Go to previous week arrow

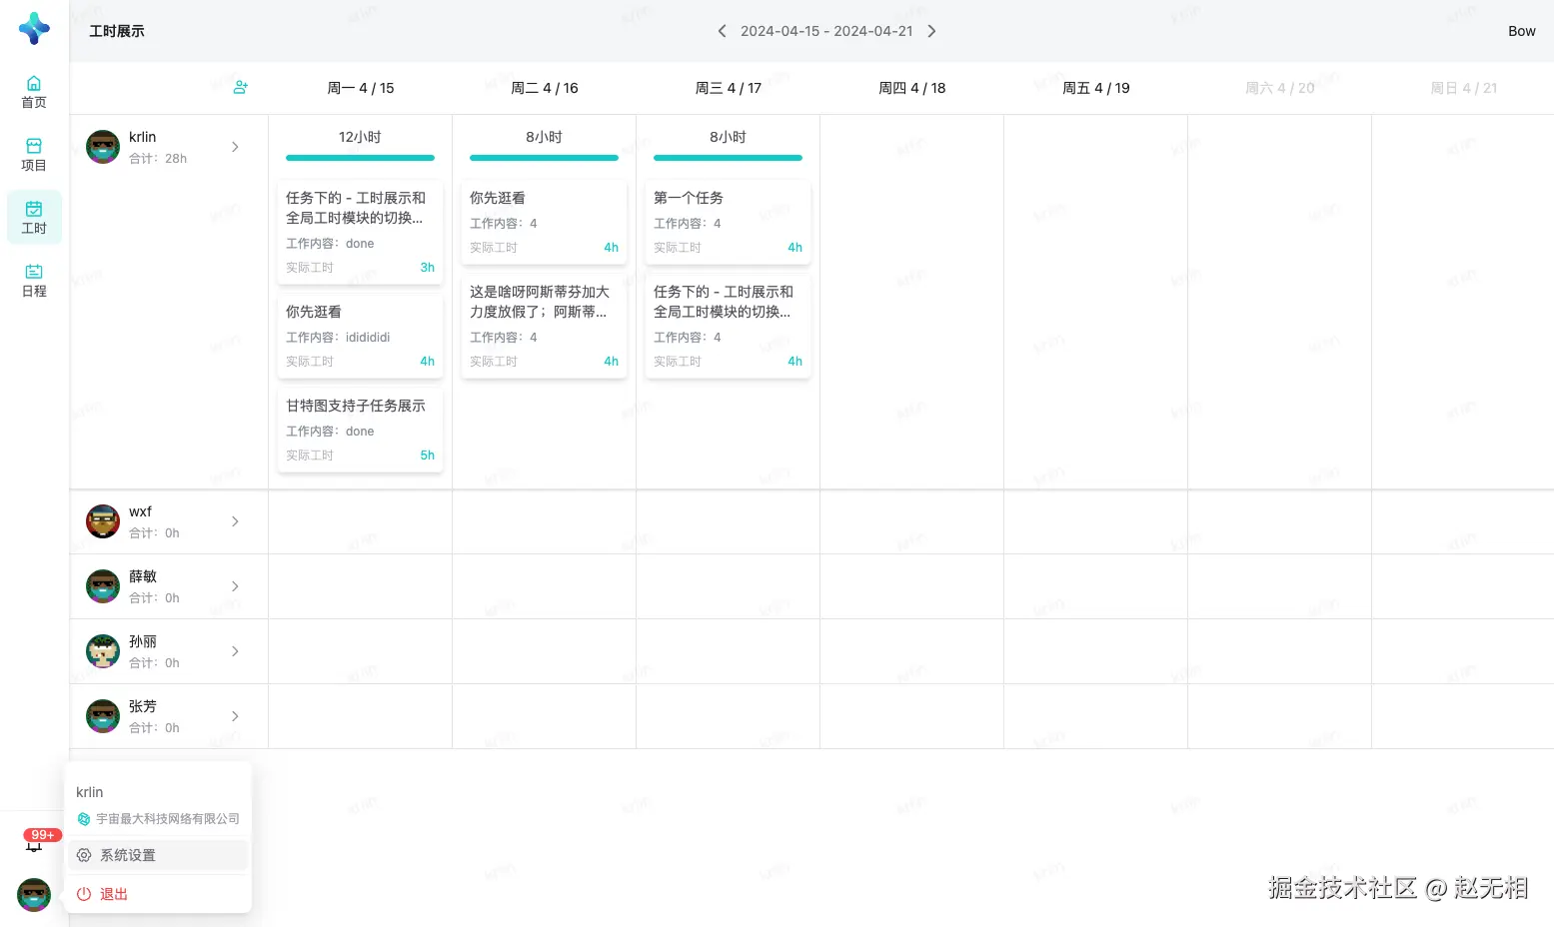[722, 31]
